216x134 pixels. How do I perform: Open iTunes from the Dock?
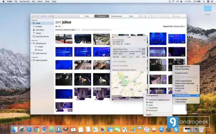[x=146, y=129]
